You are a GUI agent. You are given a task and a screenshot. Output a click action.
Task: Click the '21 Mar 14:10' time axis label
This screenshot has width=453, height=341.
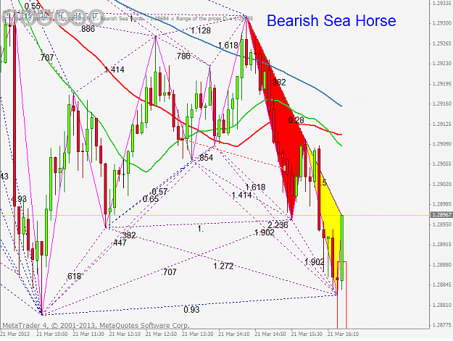234,334
